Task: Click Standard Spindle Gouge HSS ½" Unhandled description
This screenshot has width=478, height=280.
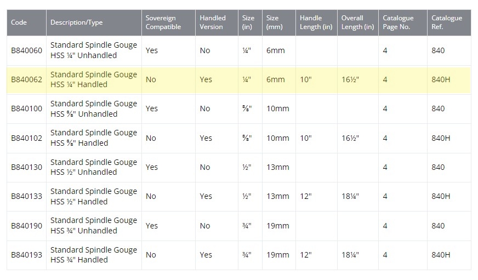Action: [93, 167]
